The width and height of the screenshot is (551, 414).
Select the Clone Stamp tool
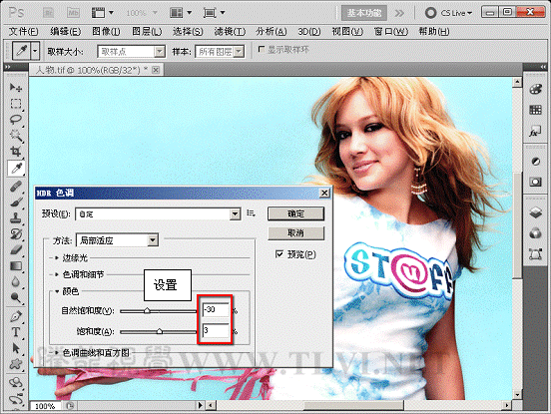pos(16,218)
